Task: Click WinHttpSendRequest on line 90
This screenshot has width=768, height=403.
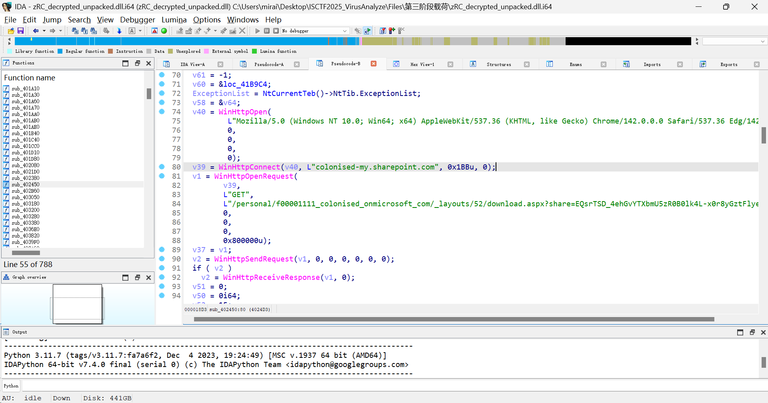Action: coord(254,259)
